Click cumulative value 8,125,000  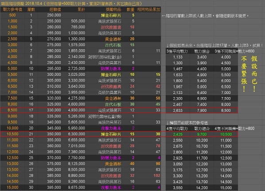pos(77,164)
